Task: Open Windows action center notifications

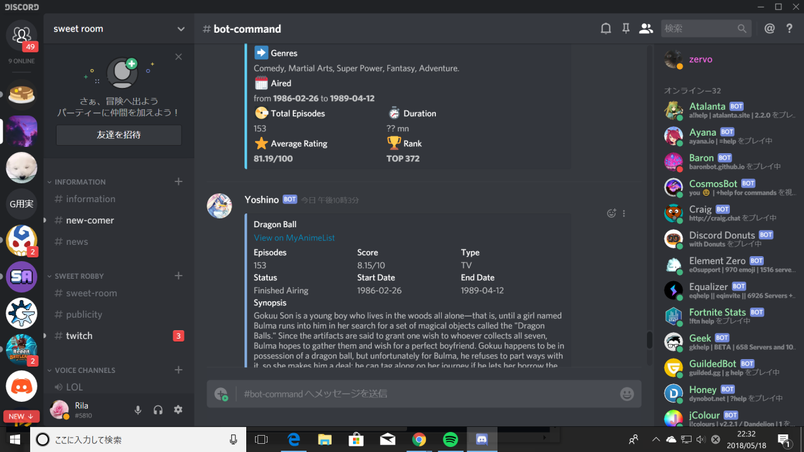Action: click(x=785, y=439)
